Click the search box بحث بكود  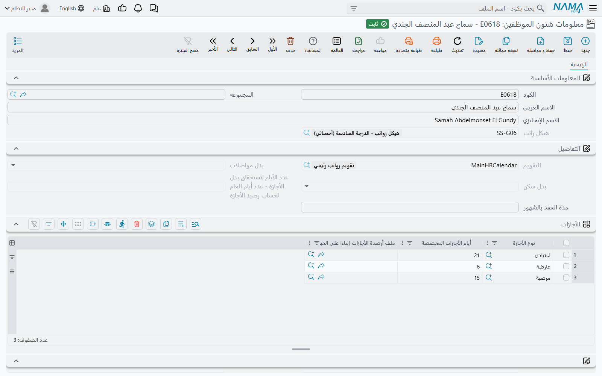click(446, 8)
